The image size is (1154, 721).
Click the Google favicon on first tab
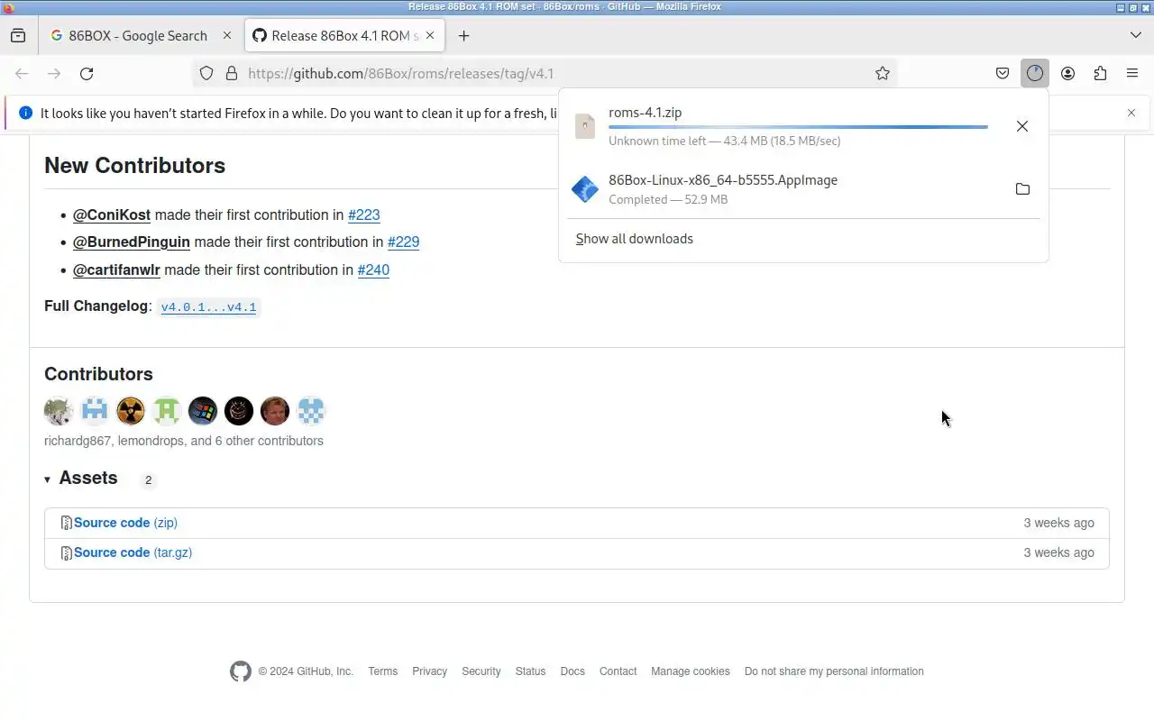click(x=57, y=36)
